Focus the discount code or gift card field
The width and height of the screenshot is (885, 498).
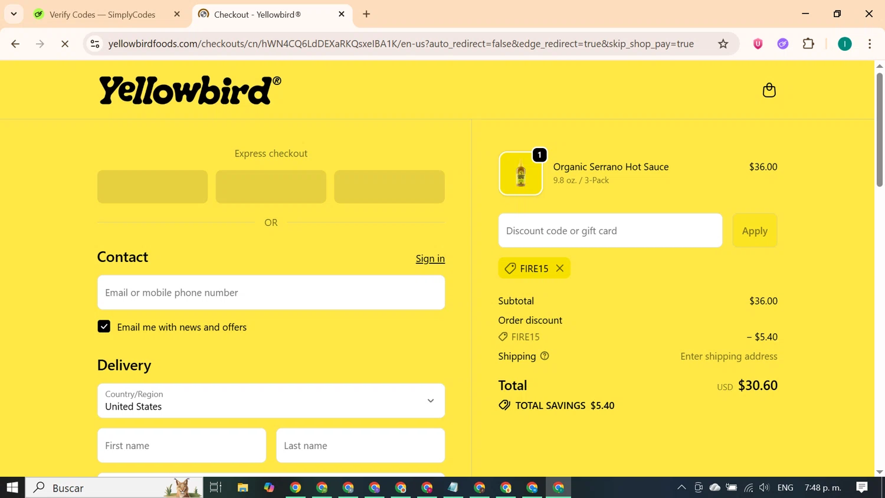[610, 231]
